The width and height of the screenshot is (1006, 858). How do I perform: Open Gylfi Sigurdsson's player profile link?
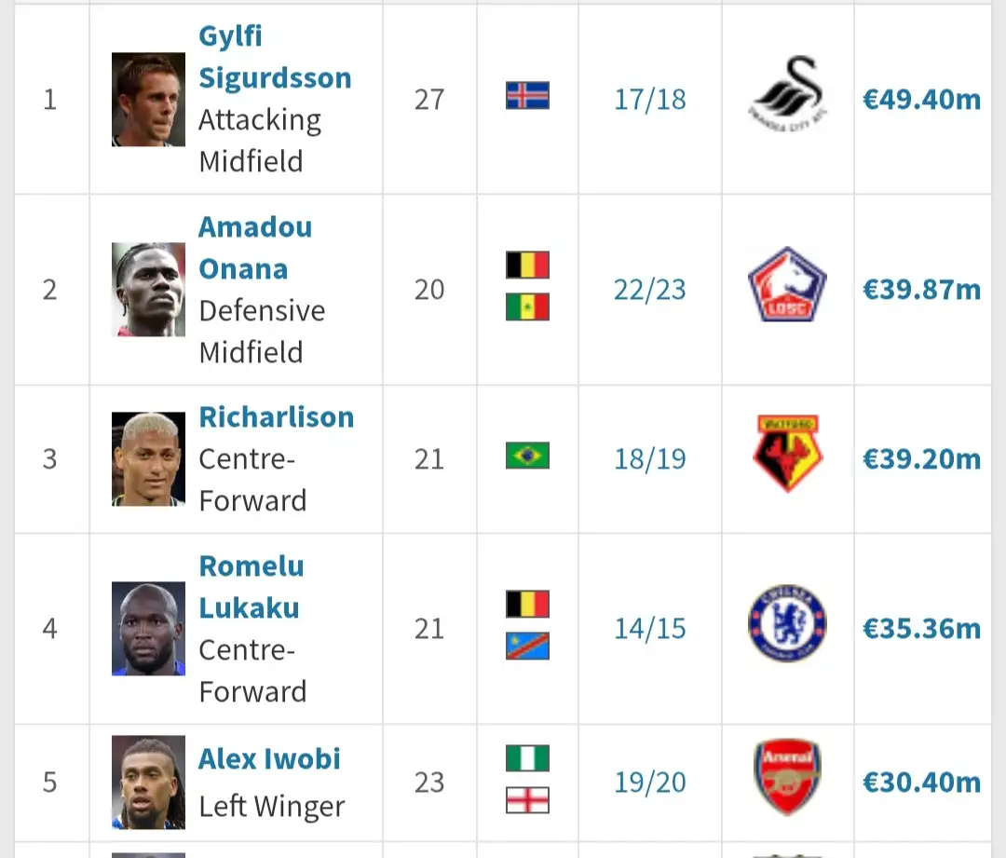coord(275,57)
